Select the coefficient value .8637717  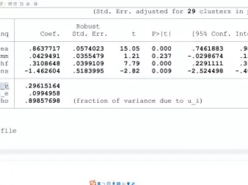click(x=45, y=49)
